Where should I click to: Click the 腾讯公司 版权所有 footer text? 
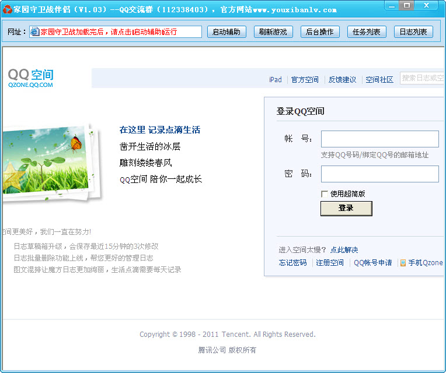coord(227,350)
